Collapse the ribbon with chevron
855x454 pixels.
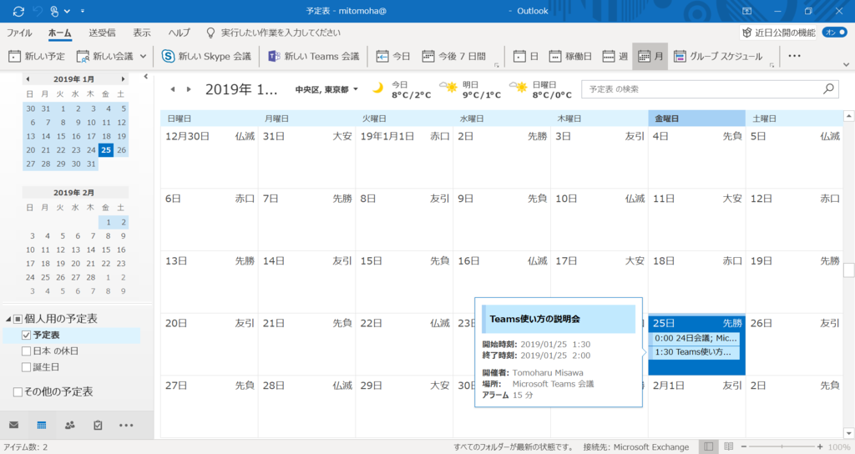tap(846, 64)
